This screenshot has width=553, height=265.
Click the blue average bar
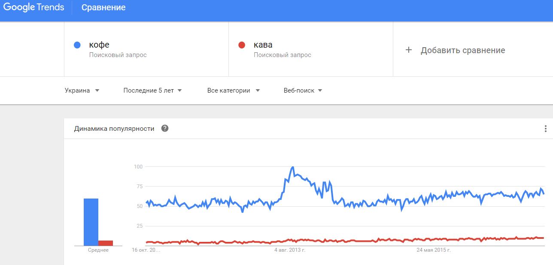coord(91,222)
